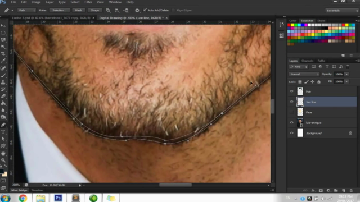Select the Pen tool in toolbox
This screenshot has width=360, height=202.
3,125
